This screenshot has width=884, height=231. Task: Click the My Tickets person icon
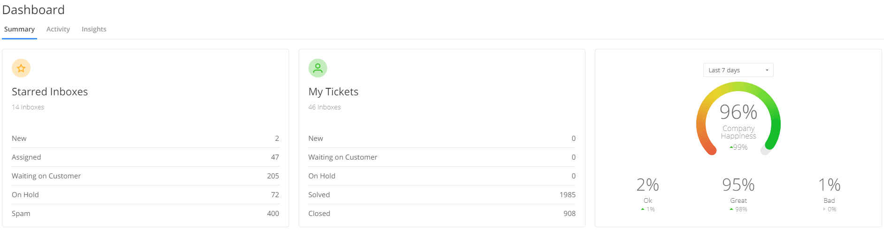(318, 68)
